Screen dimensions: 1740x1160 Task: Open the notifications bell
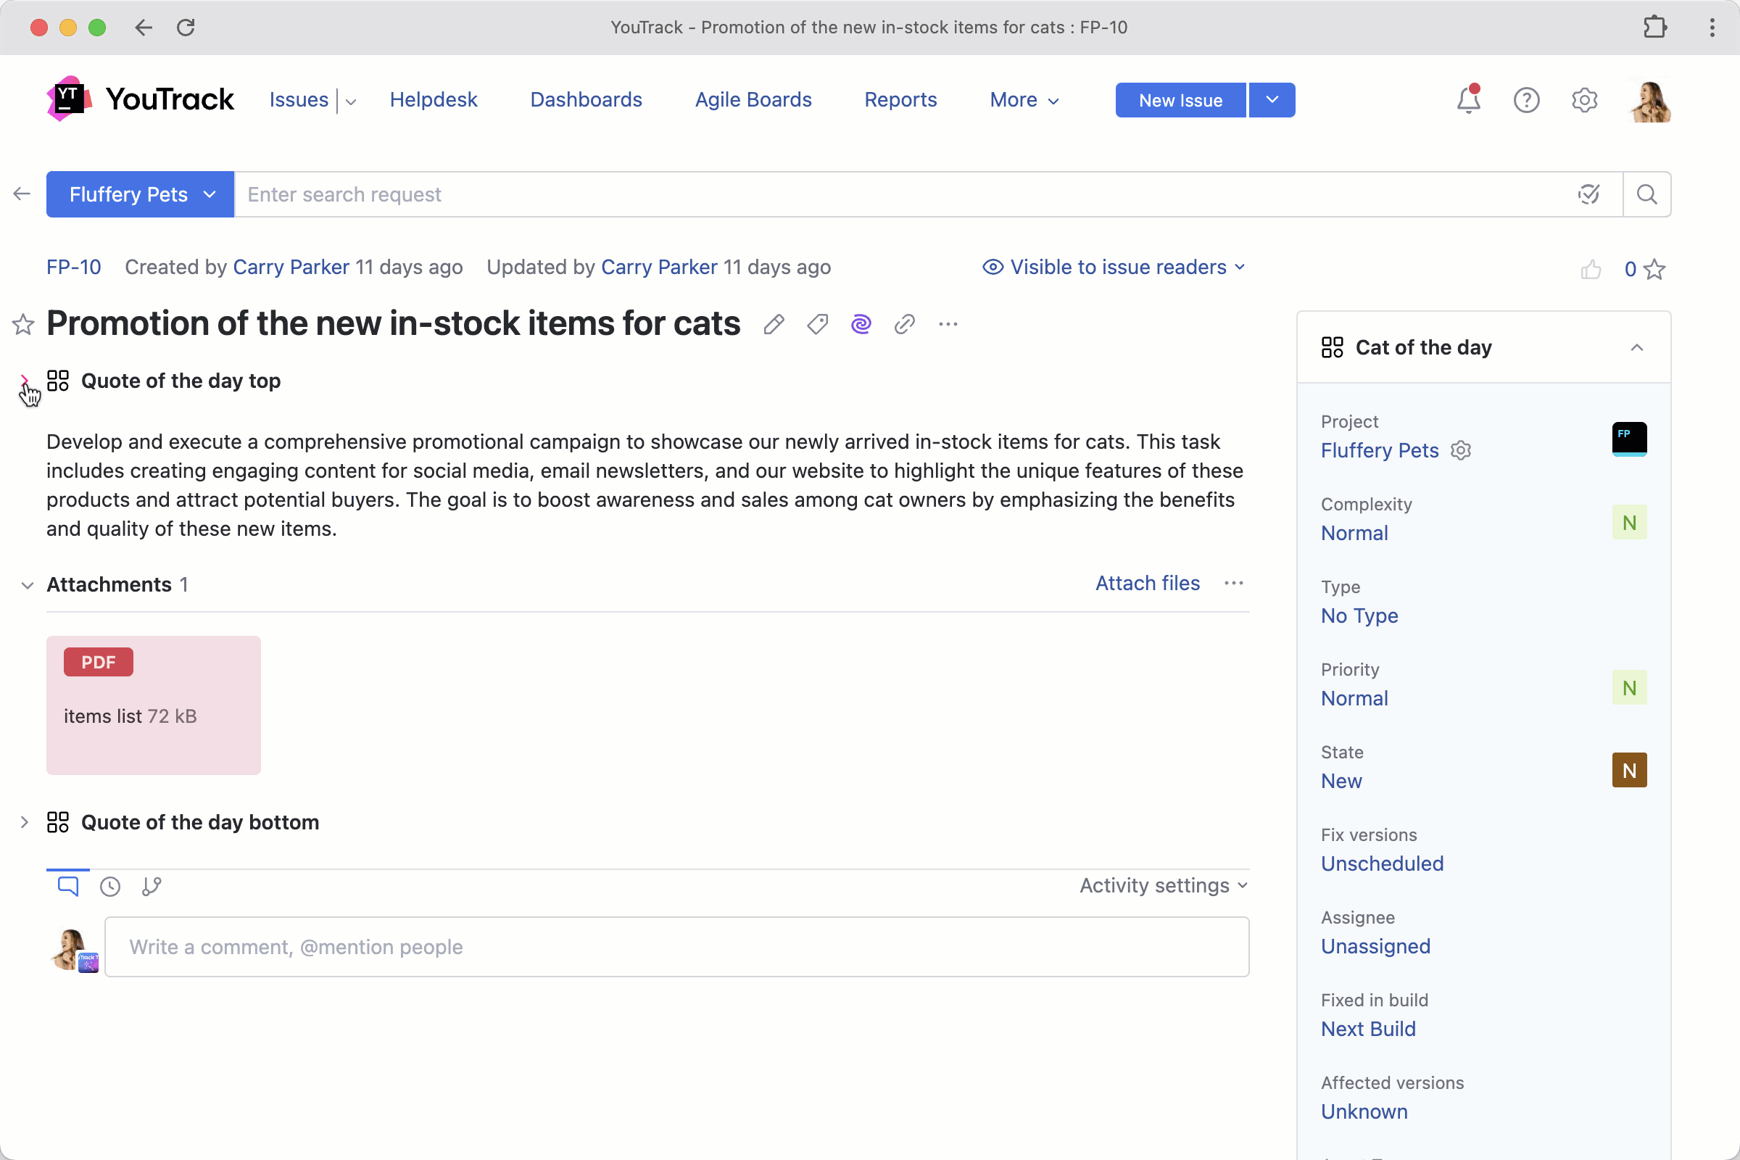click(x=1467, y=100)
